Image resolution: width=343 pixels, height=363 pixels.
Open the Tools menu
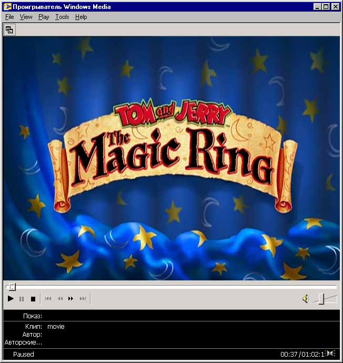[62, 17]
